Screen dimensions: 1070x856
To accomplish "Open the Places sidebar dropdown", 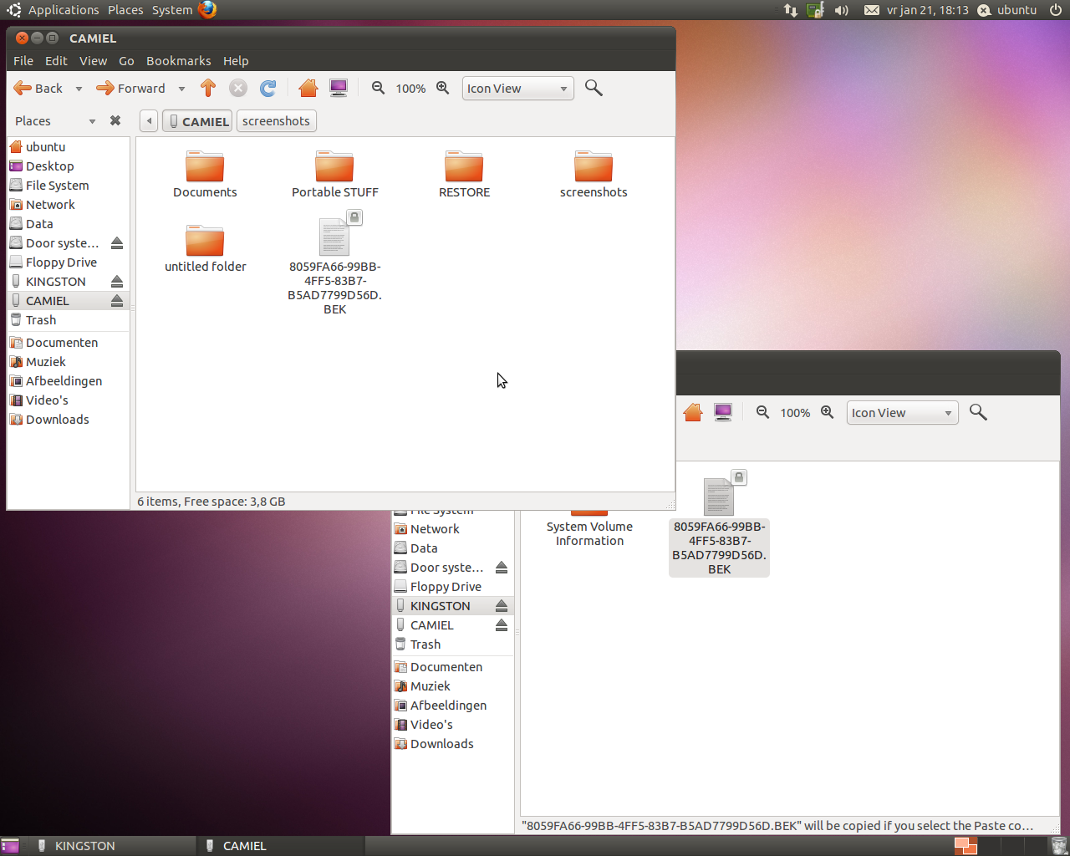I will pyautogui.click(x=92, y=120).
